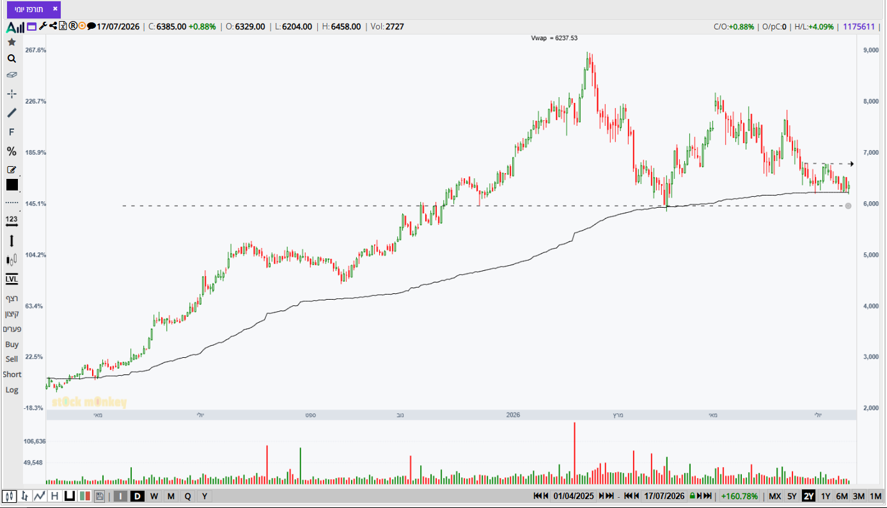Image resolution: width=887 pixels, height=508 pixels.
Task: Choose the Fibonacci F tool
Action: pos(12,132)
